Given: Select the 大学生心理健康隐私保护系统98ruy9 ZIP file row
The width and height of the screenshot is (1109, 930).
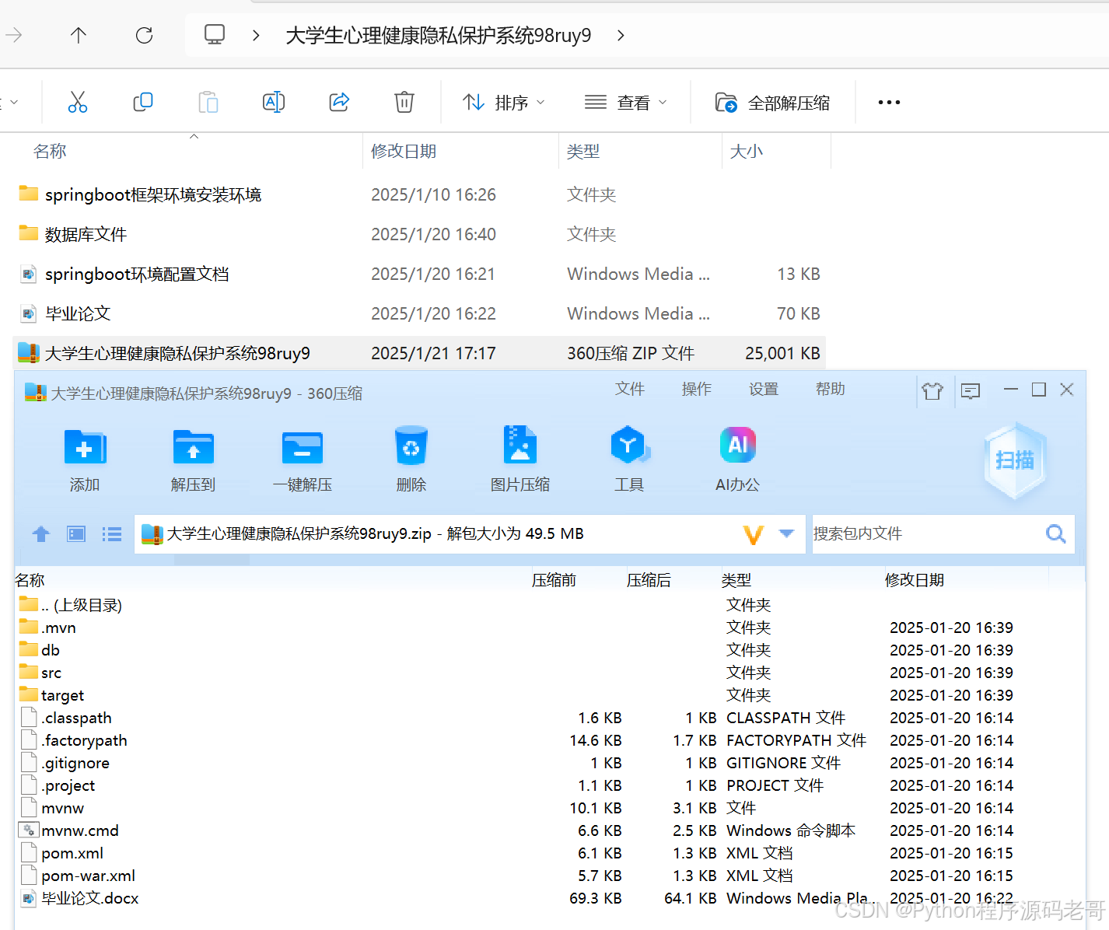Looking at the screenshot, I should coord(419,353).
